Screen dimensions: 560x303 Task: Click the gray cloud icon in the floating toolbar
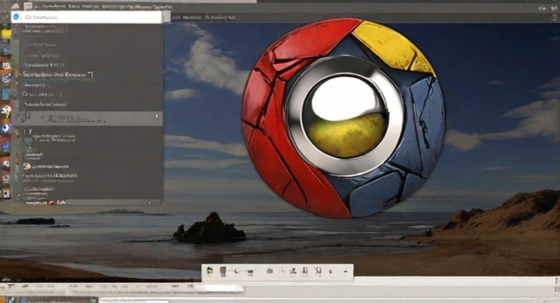point(270,271)
